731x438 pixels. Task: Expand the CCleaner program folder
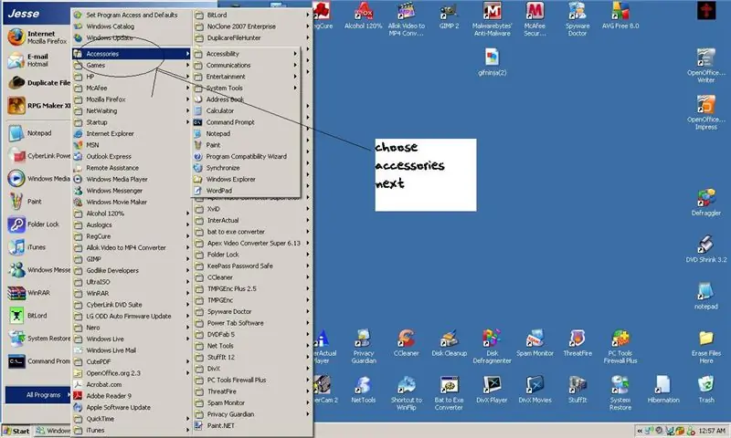(252, 277)
